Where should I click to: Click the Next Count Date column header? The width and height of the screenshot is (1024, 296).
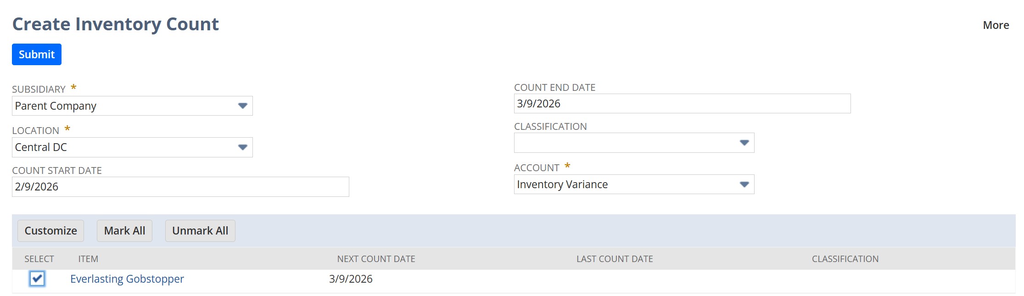(376, 259)
